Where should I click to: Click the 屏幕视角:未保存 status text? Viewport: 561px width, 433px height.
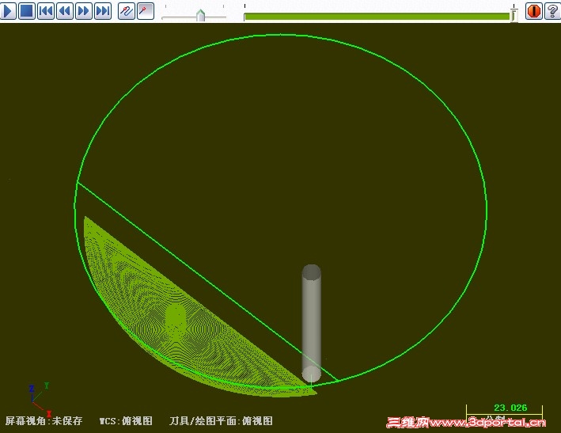44,421
